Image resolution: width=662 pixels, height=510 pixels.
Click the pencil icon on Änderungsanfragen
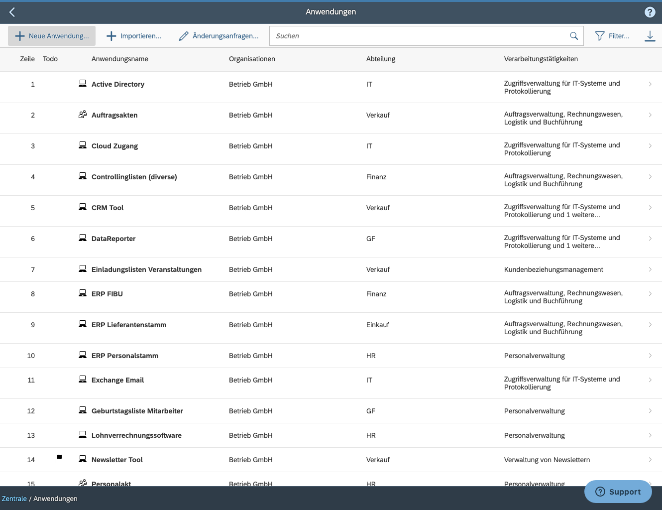point(183,35)
